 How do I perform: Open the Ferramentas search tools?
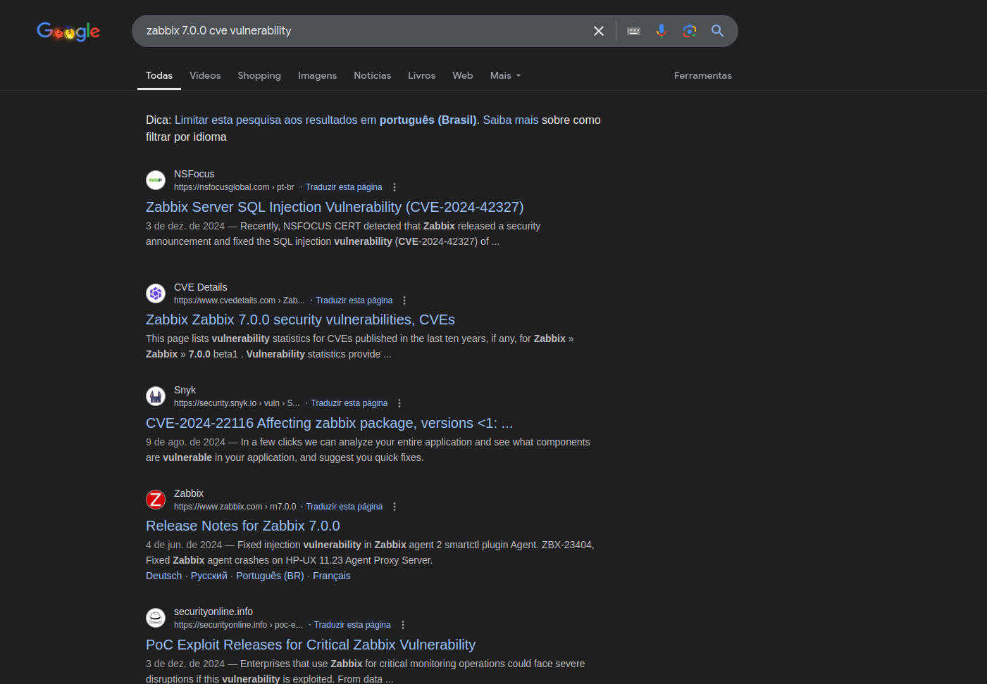tap(702, 75)
